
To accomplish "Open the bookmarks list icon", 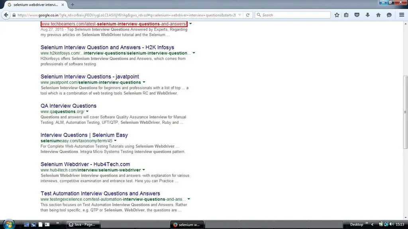I will 346,15.
